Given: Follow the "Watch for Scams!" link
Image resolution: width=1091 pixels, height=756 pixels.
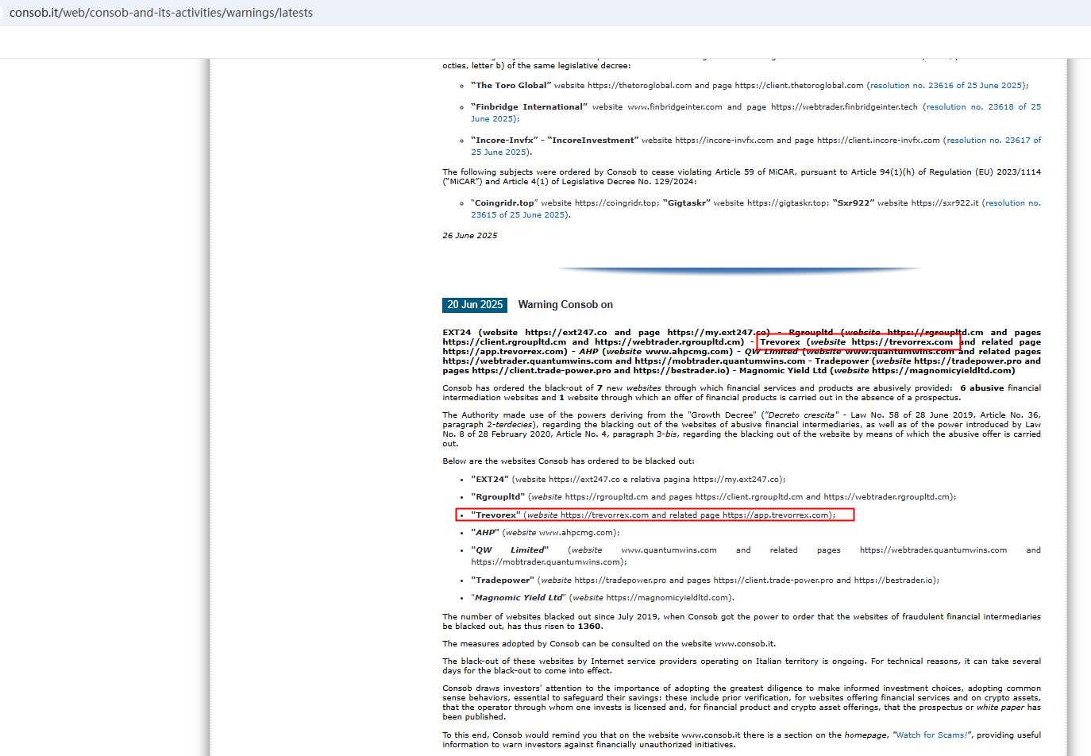Looking at the screenshot, I should (x=931, y=735).
